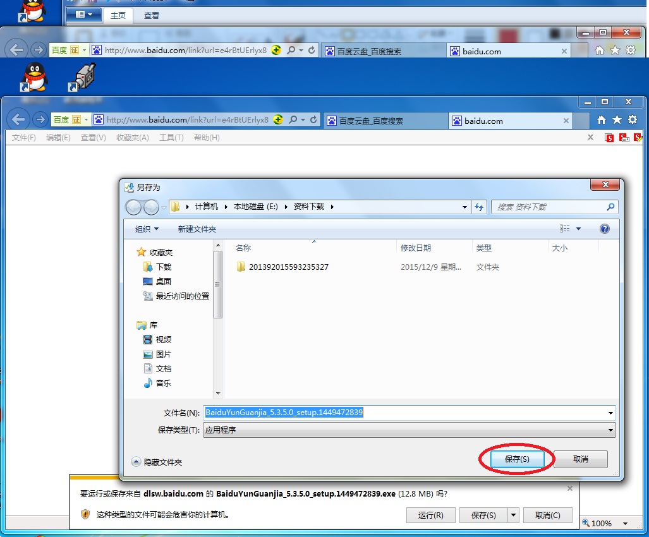
Task: Click the dialog forward navigation button
Action: click(x=151, y=207)
